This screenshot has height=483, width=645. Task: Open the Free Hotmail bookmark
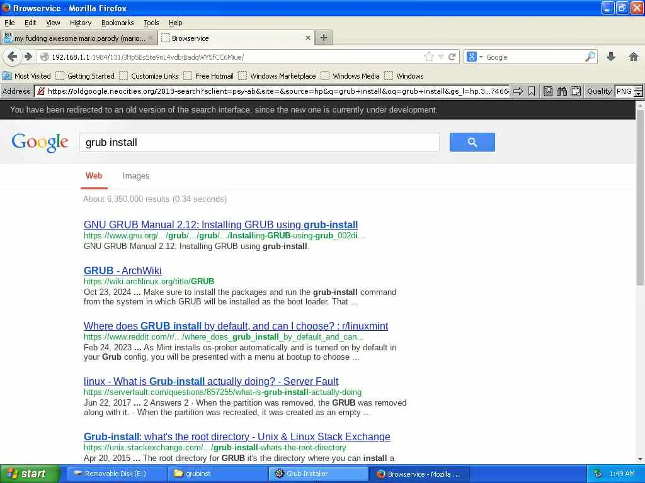point(208,76)
